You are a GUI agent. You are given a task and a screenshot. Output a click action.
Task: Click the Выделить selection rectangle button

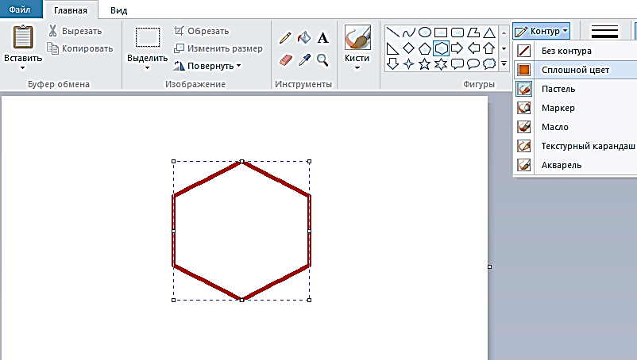[148, 37]
